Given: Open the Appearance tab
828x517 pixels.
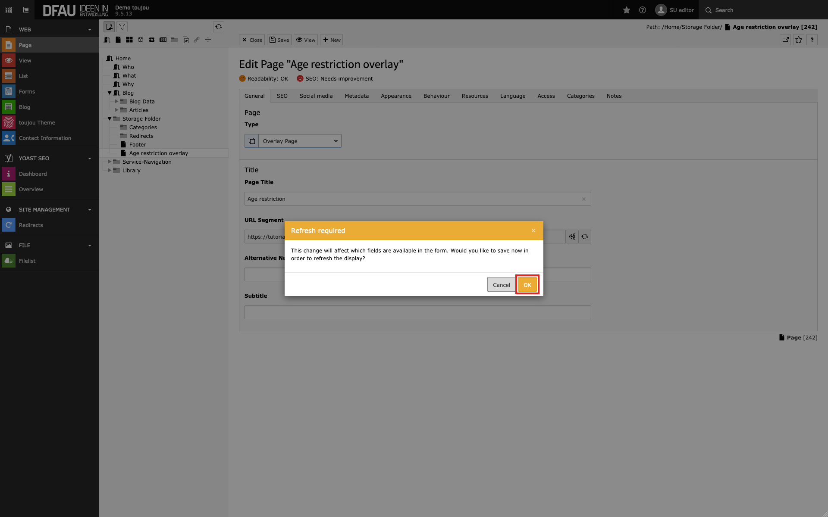Looking at the screenshot, I should pyautogui.click(x=395, y=96).
